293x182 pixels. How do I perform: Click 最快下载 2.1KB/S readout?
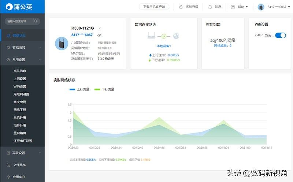140,160
